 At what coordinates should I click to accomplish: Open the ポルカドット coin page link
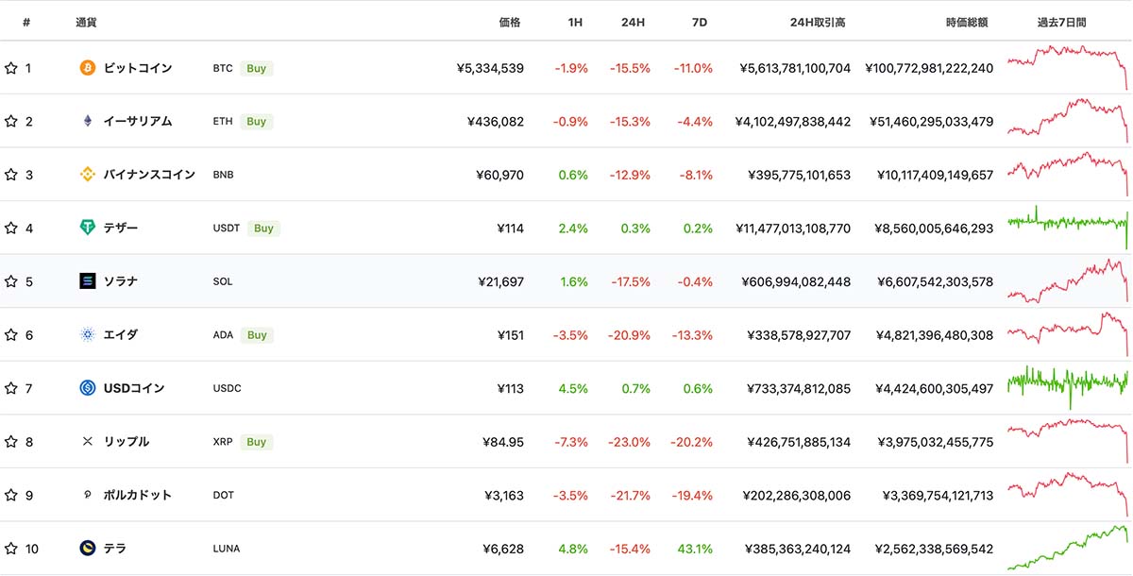(138, 495)
